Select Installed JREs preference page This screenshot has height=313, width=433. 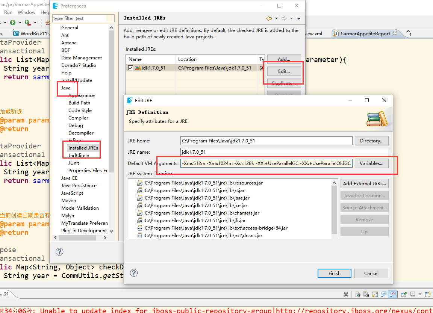click(x=83, y=148)
